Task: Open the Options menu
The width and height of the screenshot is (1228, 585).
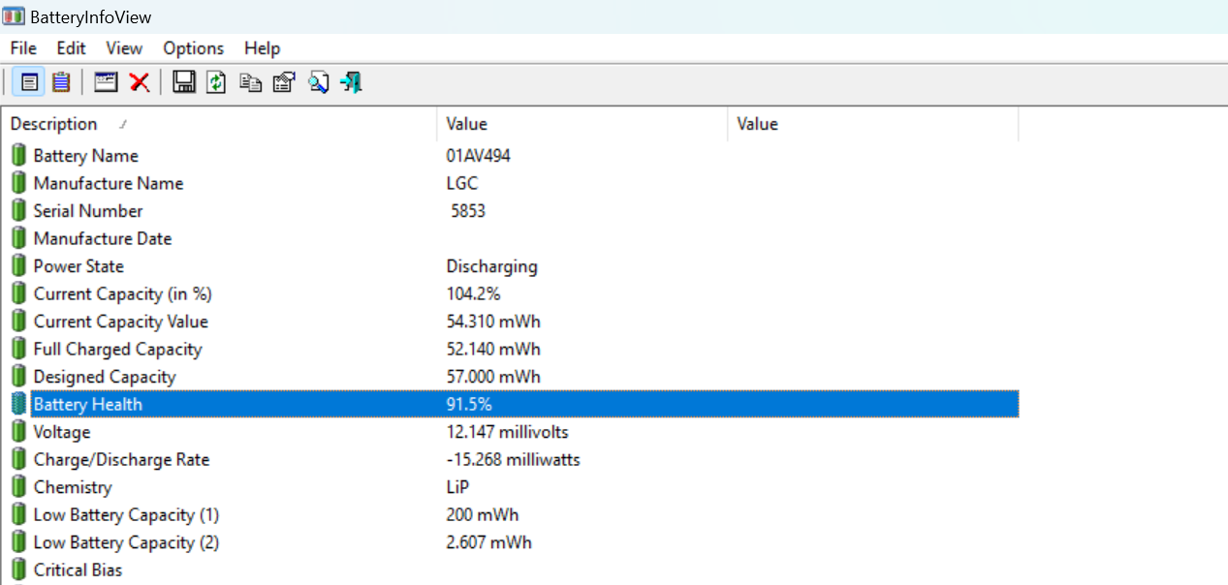Action: coord(194,48)
